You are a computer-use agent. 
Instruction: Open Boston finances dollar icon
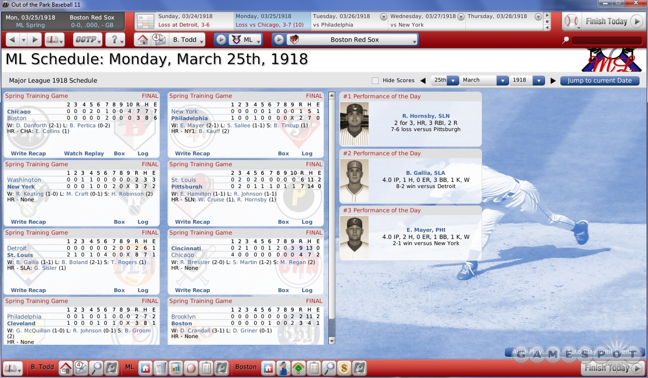(x=344, y=367)
